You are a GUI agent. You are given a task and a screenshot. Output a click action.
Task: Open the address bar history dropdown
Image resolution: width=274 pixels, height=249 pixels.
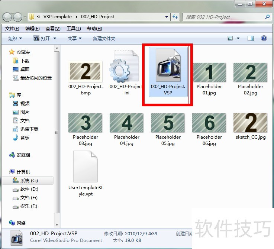[x=167, y=17]
